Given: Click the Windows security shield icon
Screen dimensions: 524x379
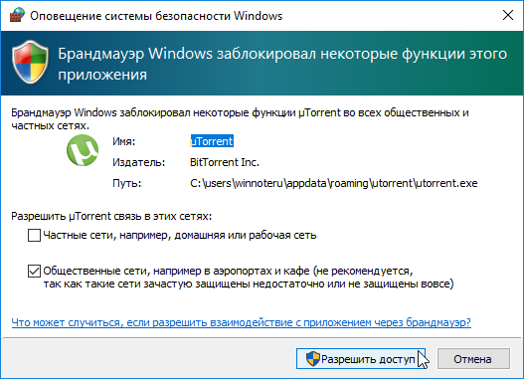Looking at the screenshot, I should tap(31, 63).
